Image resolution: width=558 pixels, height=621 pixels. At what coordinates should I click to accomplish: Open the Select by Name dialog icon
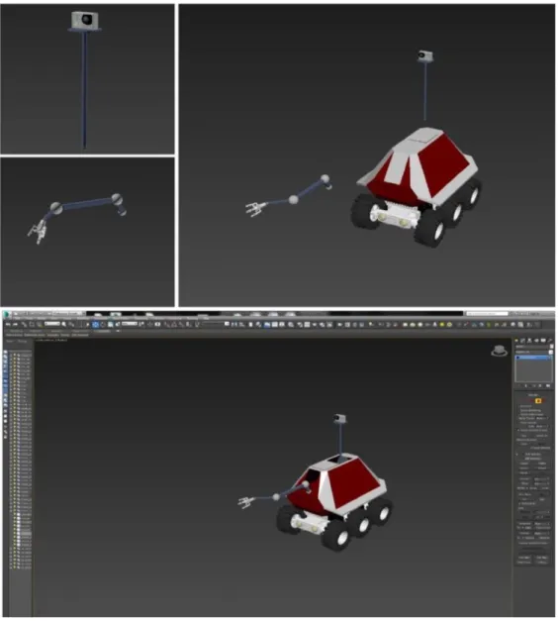pos(71,324)
